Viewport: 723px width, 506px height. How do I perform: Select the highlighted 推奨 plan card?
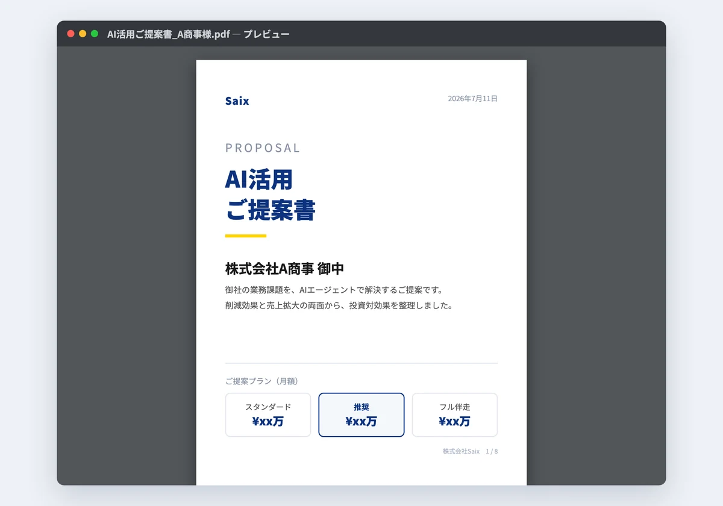tap(361, 415)
